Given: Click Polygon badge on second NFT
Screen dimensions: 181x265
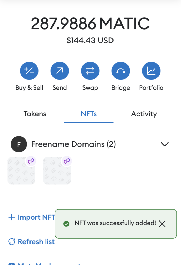Looking at the screenshot, I should click(67, 161).
